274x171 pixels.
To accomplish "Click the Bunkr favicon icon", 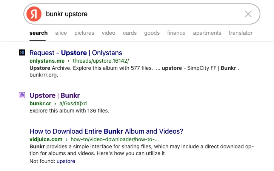I will [22, 95].
